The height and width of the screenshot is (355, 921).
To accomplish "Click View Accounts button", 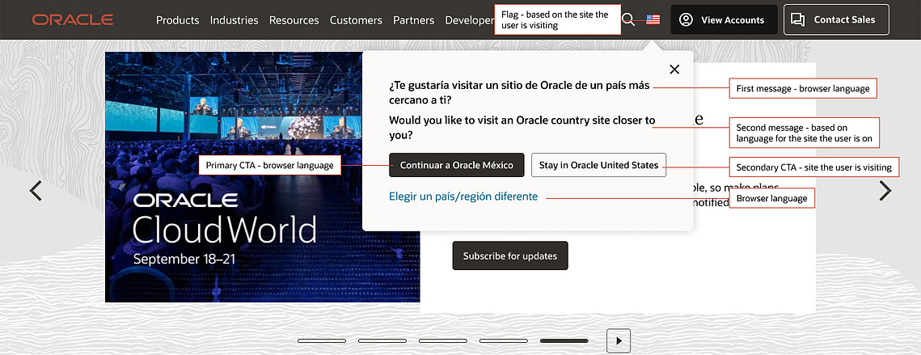I will pyautogui.click(x=725, y=20).
